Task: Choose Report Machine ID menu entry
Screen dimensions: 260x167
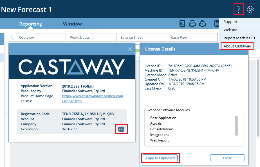Action: [239, 38]
